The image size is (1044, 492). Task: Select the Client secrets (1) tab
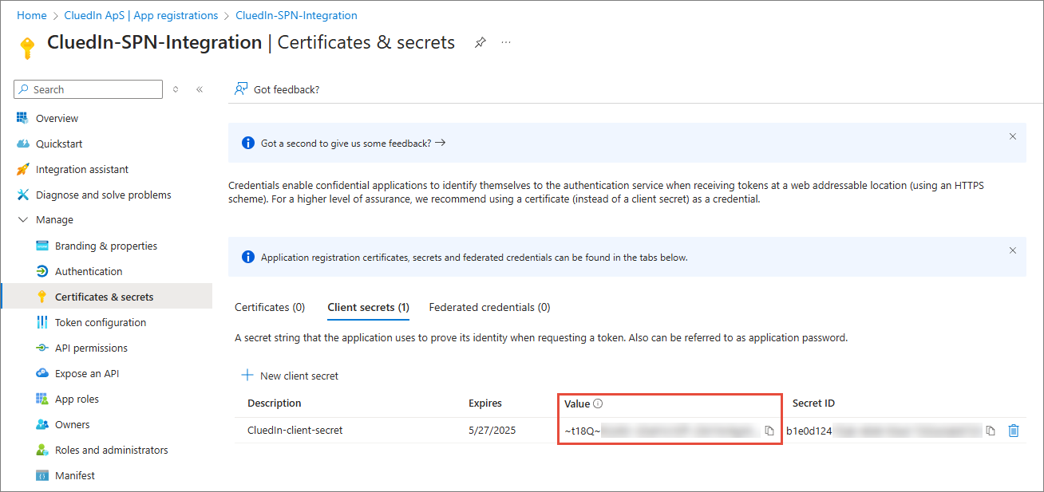[x=368, y=307]
